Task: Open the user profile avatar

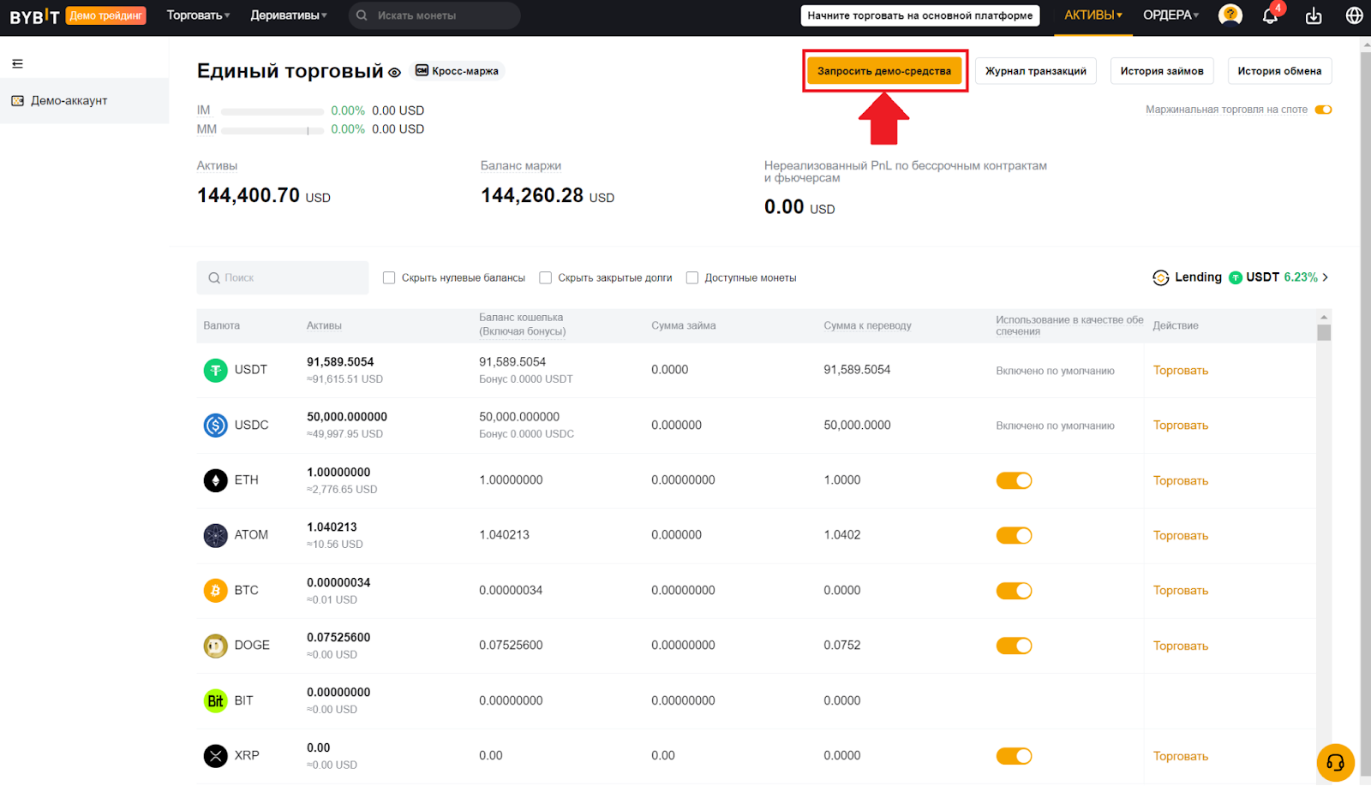Action: pos(1230,15)
